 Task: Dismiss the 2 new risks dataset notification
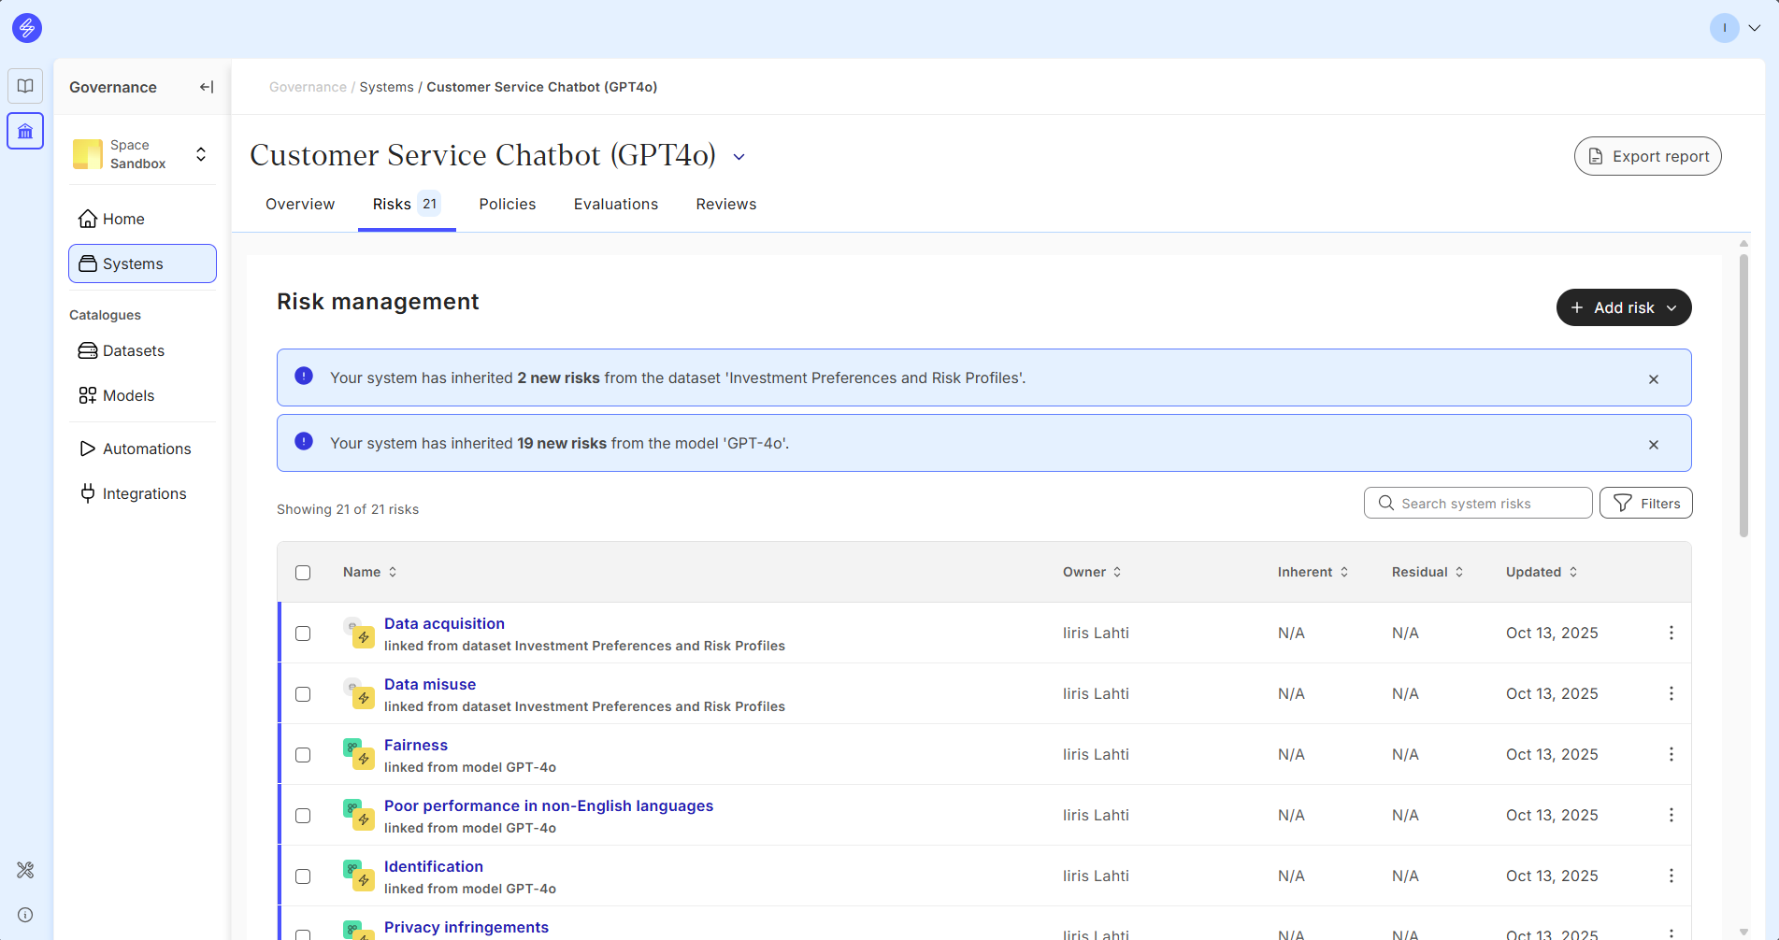[1653, 379]
